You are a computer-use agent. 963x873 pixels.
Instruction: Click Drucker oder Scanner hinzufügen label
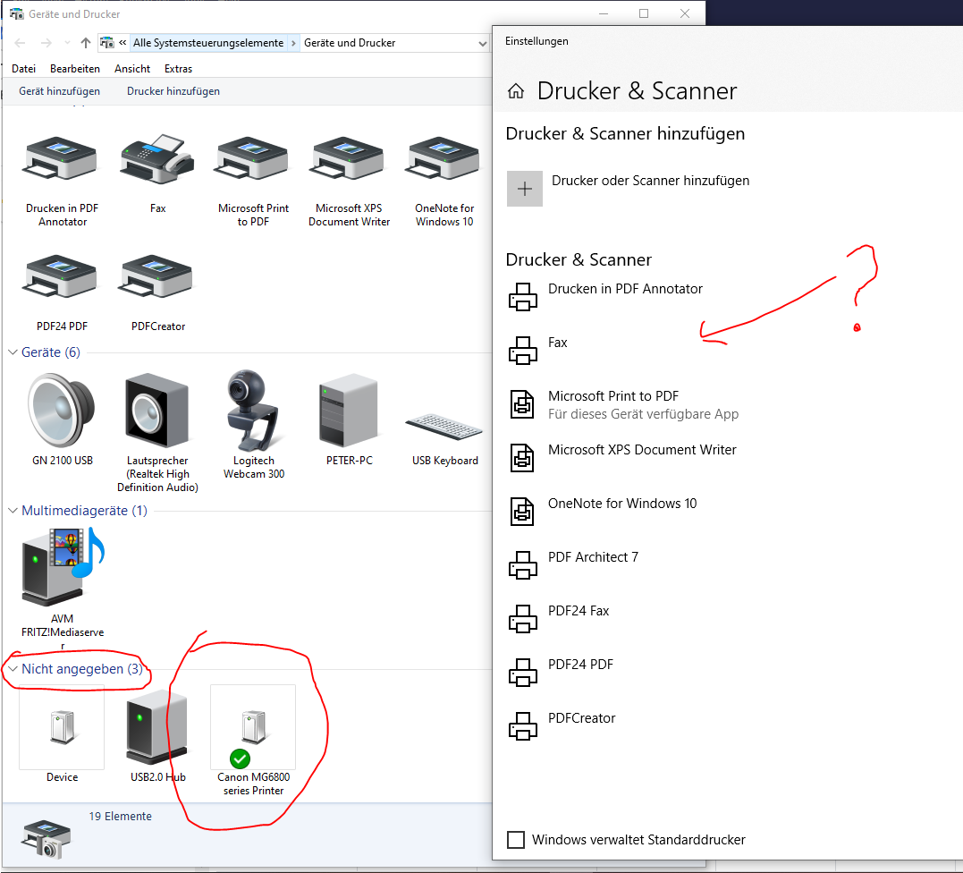tap(650, 181)
